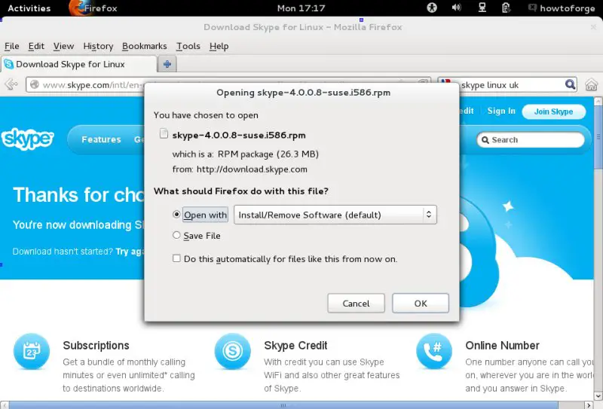
Task: Click the search engine flag icon
Action: (445, 81)
